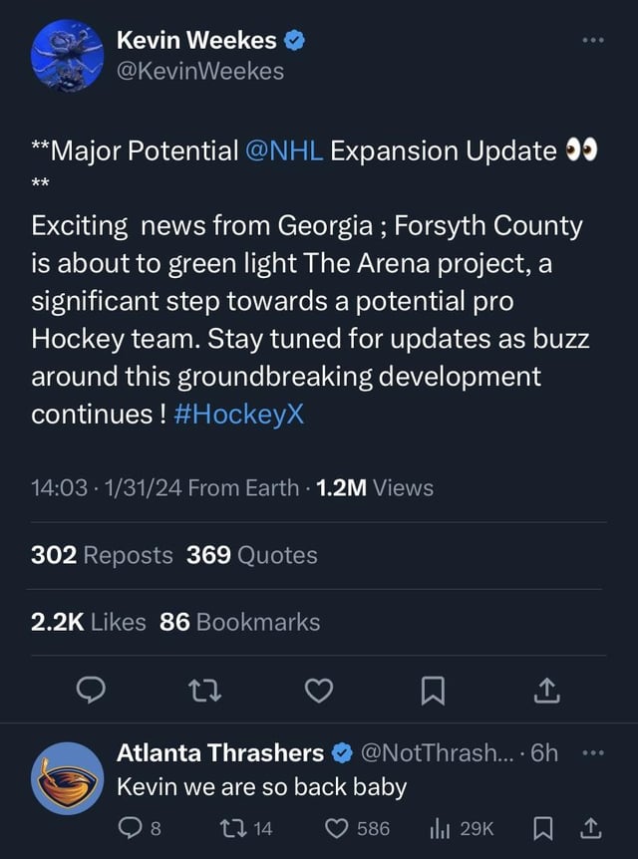Repost the Atlanta Thrashers reply

point(246,828)
